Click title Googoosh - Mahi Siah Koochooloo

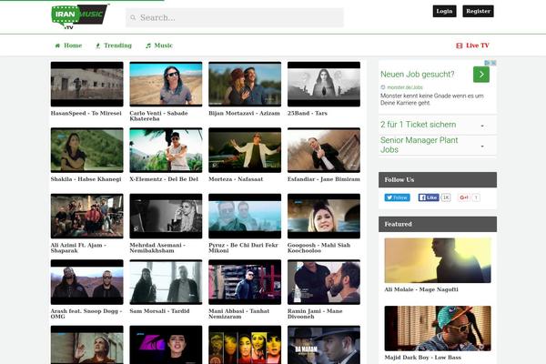[x=319, y=248]
